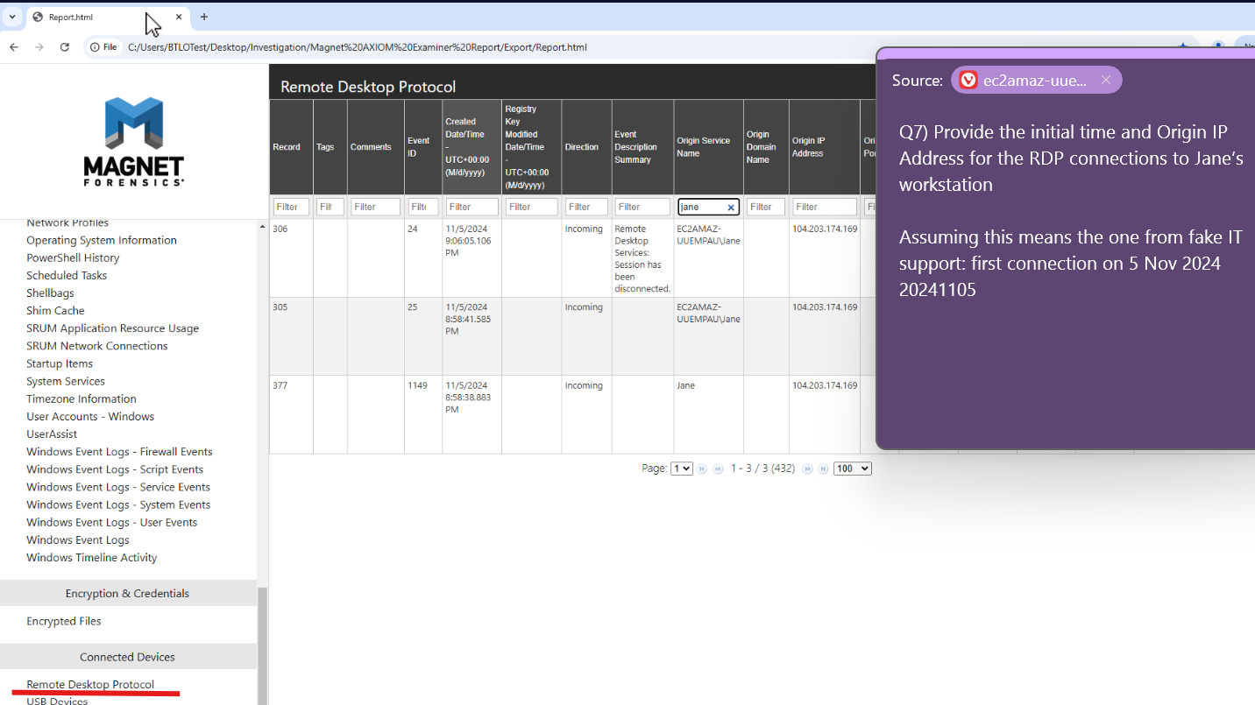Click the Magnet Forensics logo

pyautogui.click(x=133, y=141)
